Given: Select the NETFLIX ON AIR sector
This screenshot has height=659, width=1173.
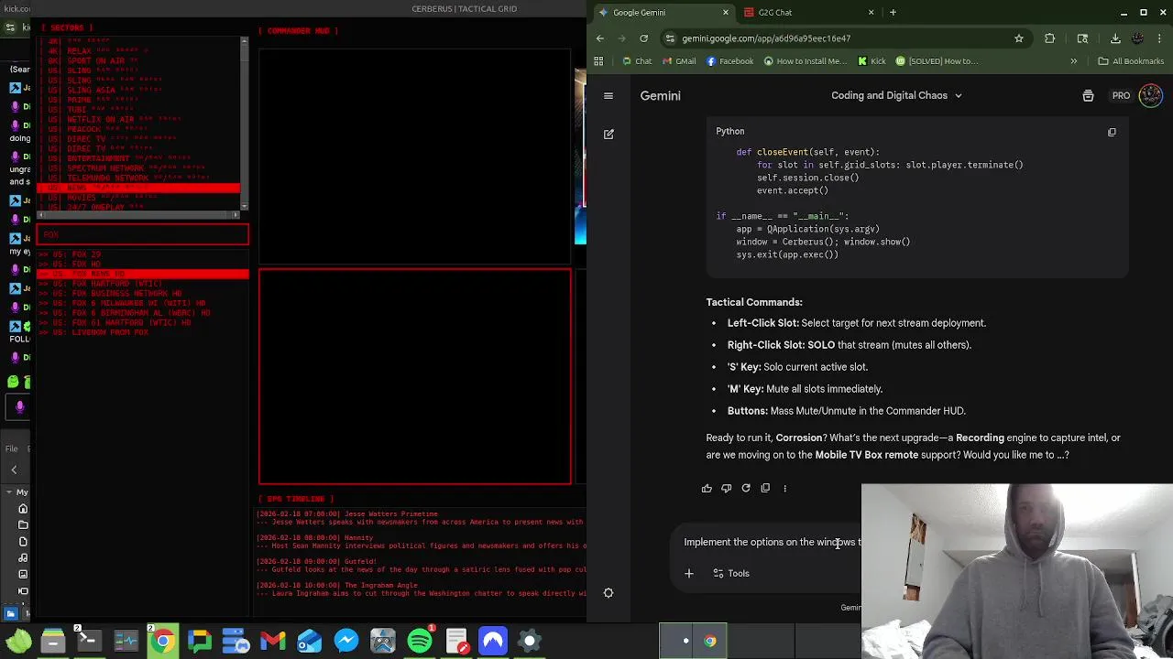Looking at the screenshot, I should pyautogui.click(x=138, y=119).
